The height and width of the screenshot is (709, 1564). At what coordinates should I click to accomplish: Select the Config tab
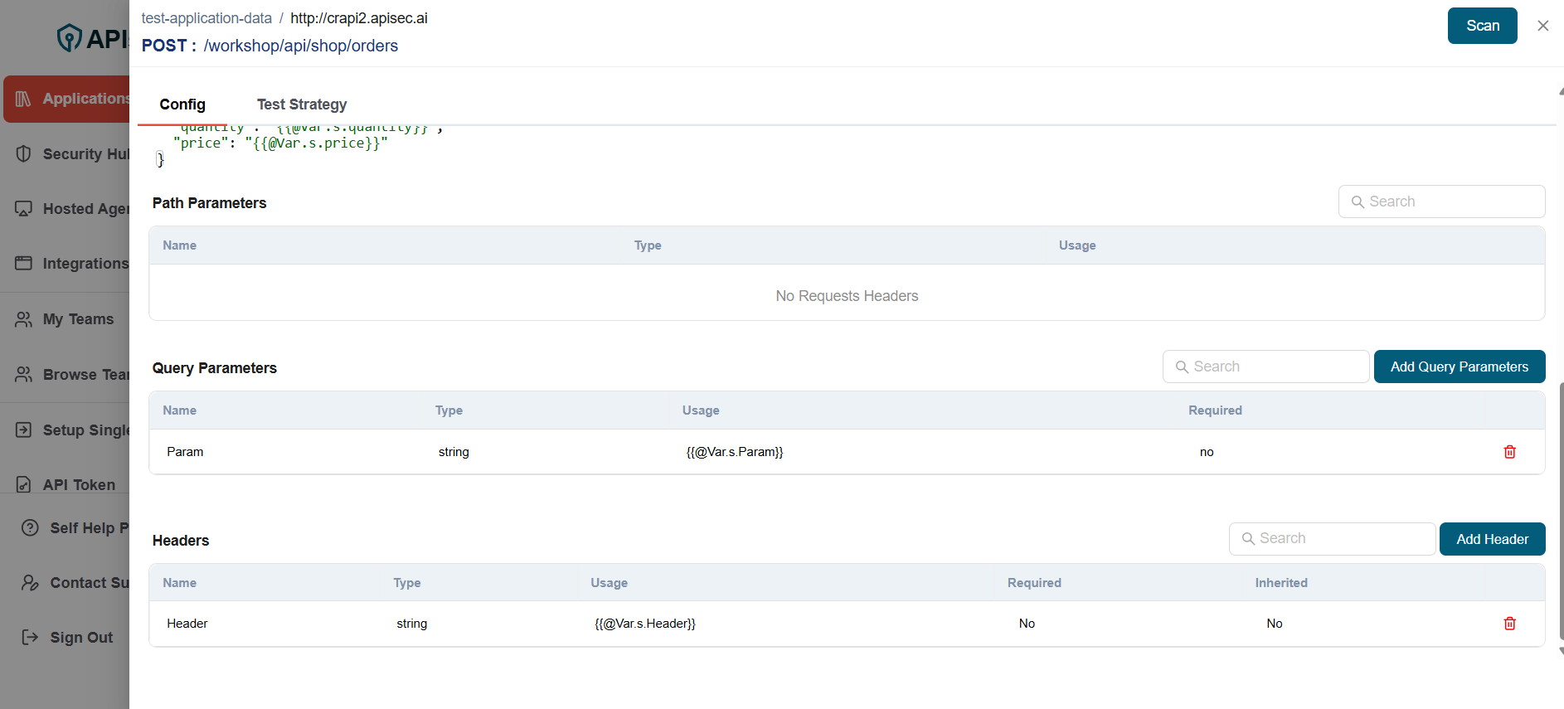[182, 104]
